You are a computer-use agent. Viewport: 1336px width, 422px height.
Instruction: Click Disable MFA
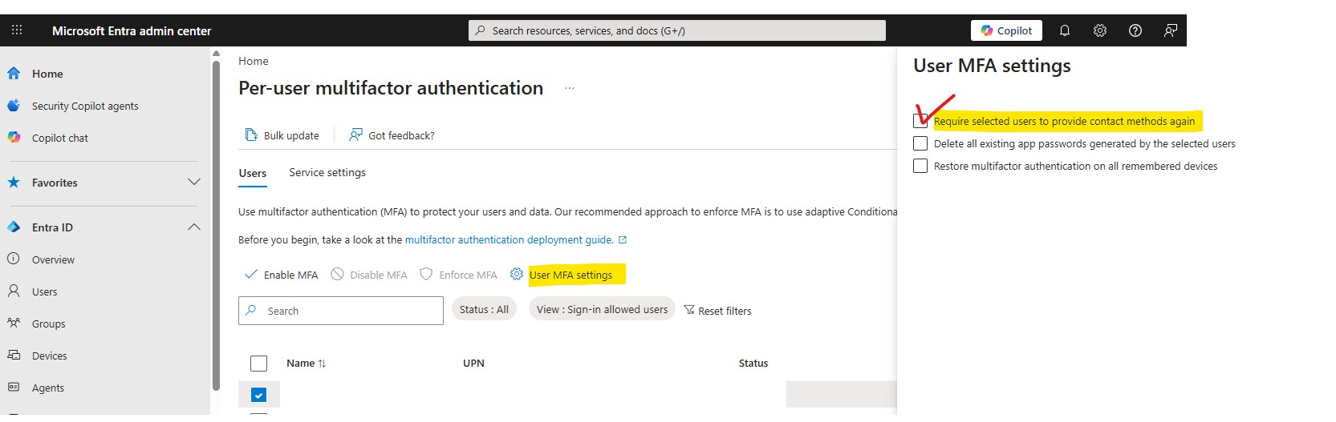click(369, 275)
